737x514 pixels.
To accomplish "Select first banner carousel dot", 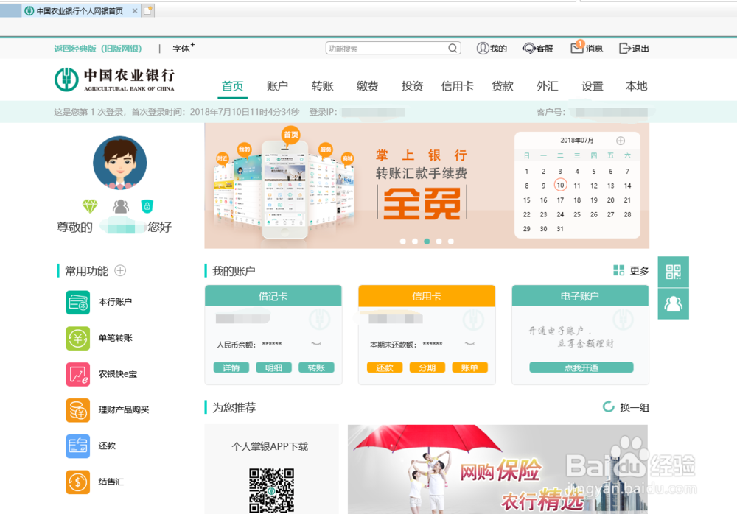I will pos(403,241).
